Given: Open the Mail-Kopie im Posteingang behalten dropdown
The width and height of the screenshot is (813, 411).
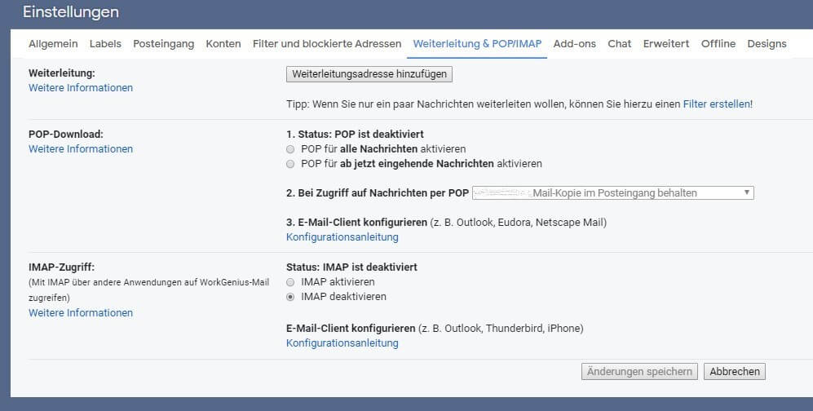Looking at the screenshot, I should [612, 193].
